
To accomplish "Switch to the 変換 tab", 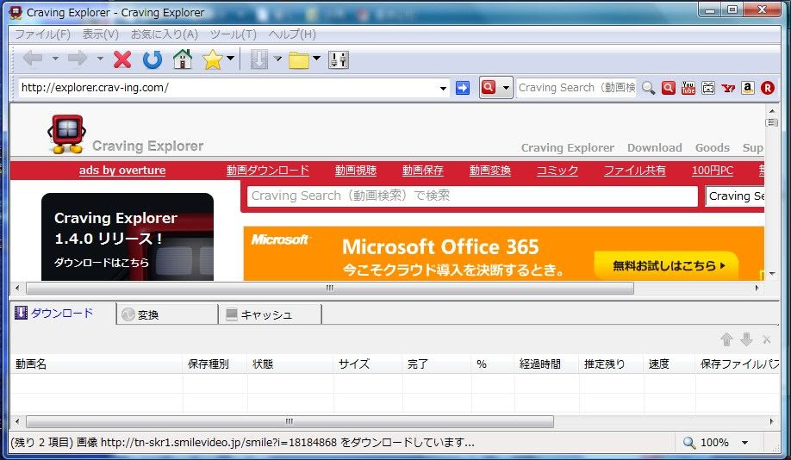I will [167, 314].
